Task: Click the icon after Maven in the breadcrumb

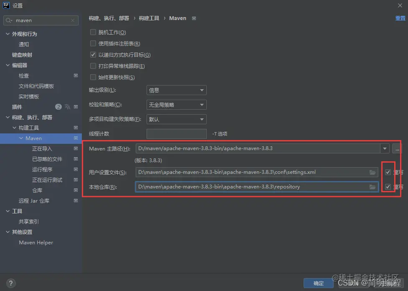Action: 193,18
